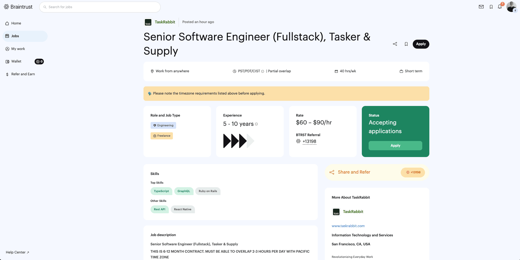Select the GraphQL skill tag
Image resolution: width=520 pixels, height=260 pixels.
point(184,191)
